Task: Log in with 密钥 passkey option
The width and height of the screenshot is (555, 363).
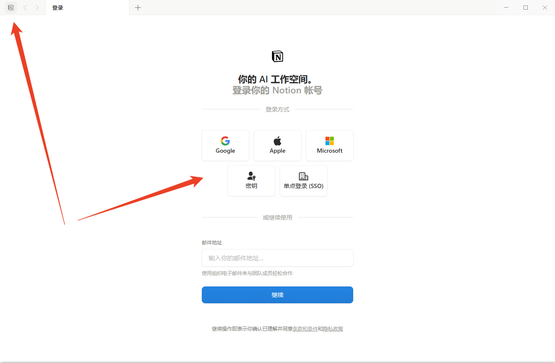Action: pyautogui.click(x=251, y=181)
